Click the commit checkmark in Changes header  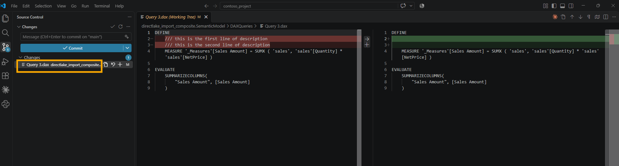[x=113, y=27]
